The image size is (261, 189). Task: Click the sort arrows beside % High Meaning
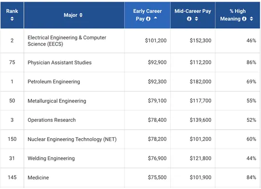point(251,19)
